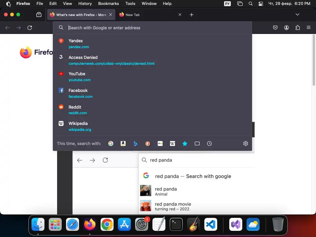Viewport: 316px width, 237px height.
Task: Reload the current page
Action: 30,27
